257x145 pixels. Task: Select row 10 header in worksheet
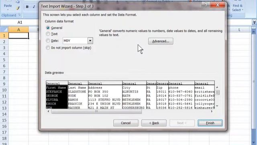pyautogui.click(x=4, y=90)
